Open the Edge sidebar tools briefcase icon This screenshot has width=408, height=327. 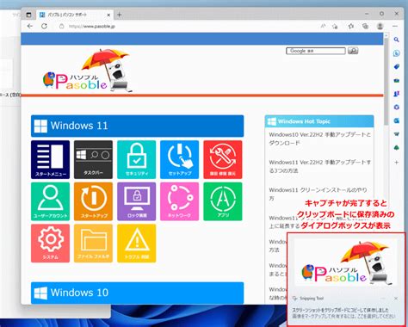pos(397,80)
